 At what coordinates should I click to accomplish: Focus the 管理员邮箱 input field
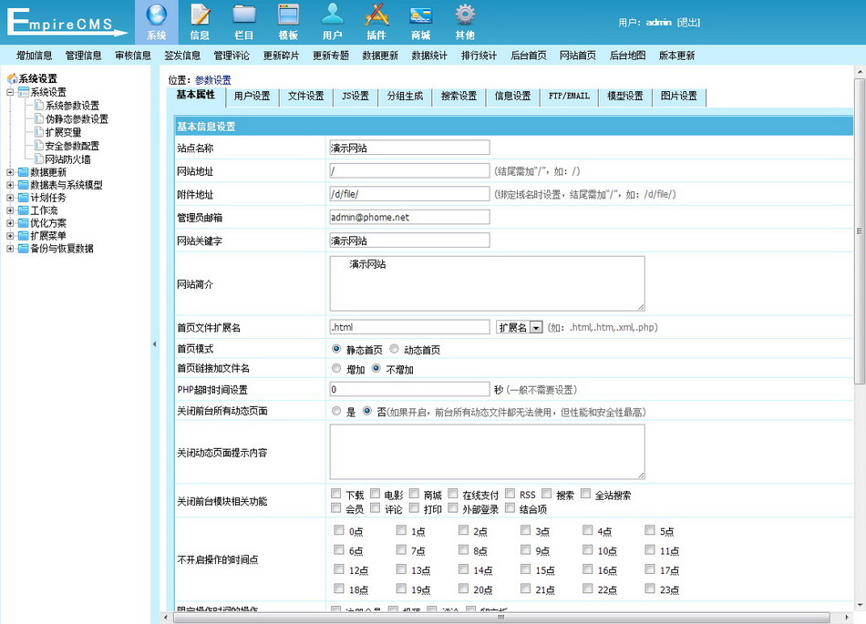coord(409,217)
